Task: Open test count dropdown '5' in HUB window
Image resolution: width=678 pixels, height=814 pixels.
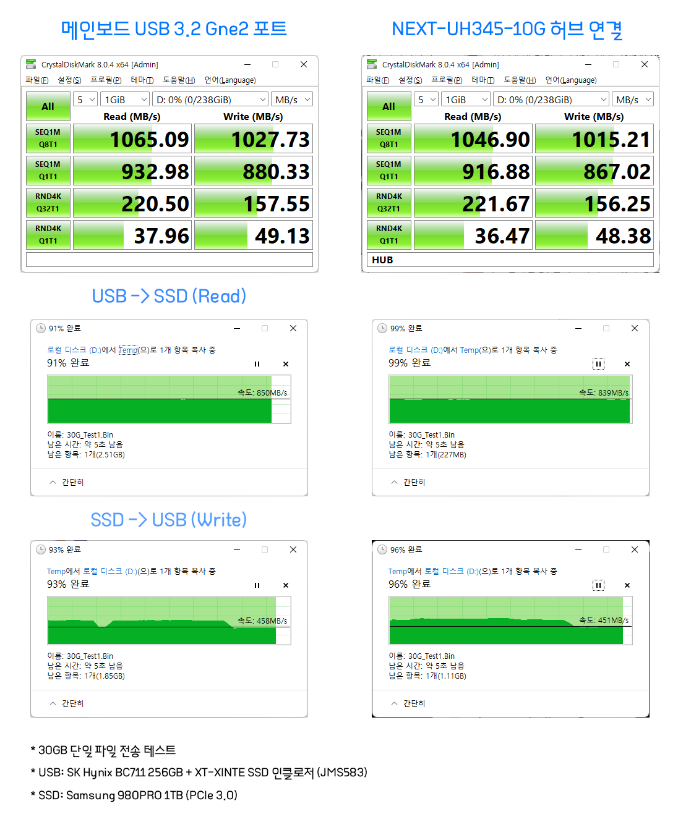Action: tap(426, 100)
